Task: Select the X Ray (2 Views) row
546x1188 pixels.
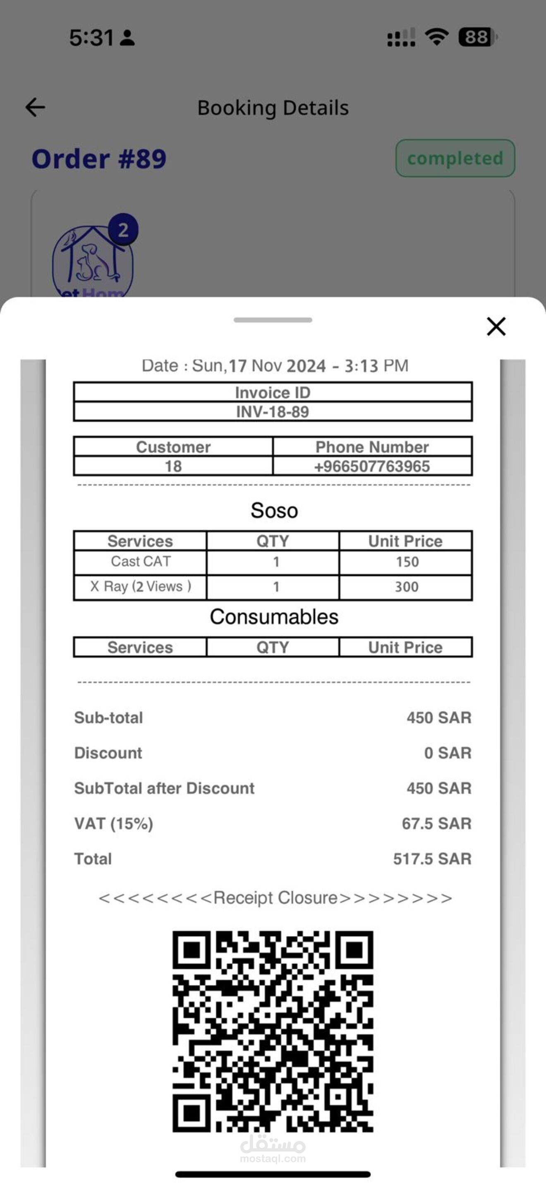Action: click(x=273, y=587)
